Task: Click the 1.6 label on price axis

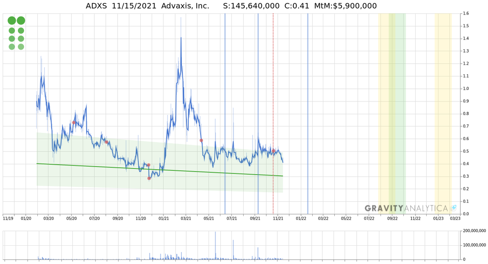Action: point(466,13)
